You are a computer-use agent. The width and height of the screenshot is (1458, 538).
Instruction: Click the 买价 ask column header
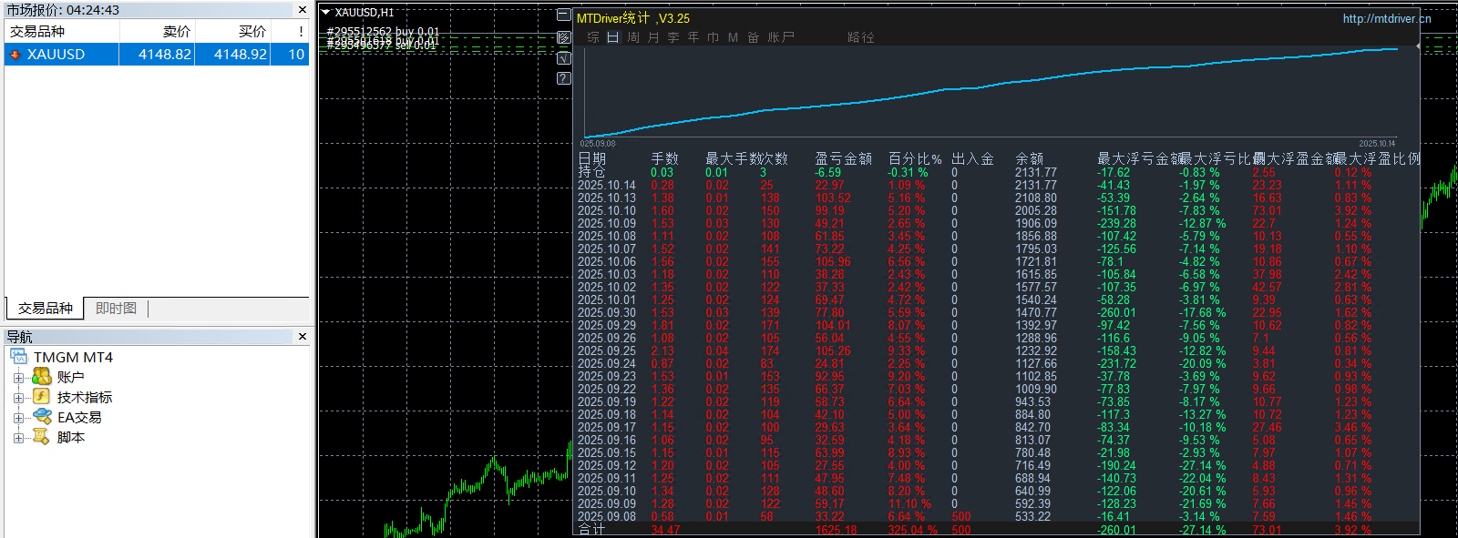tap(232, 32)
